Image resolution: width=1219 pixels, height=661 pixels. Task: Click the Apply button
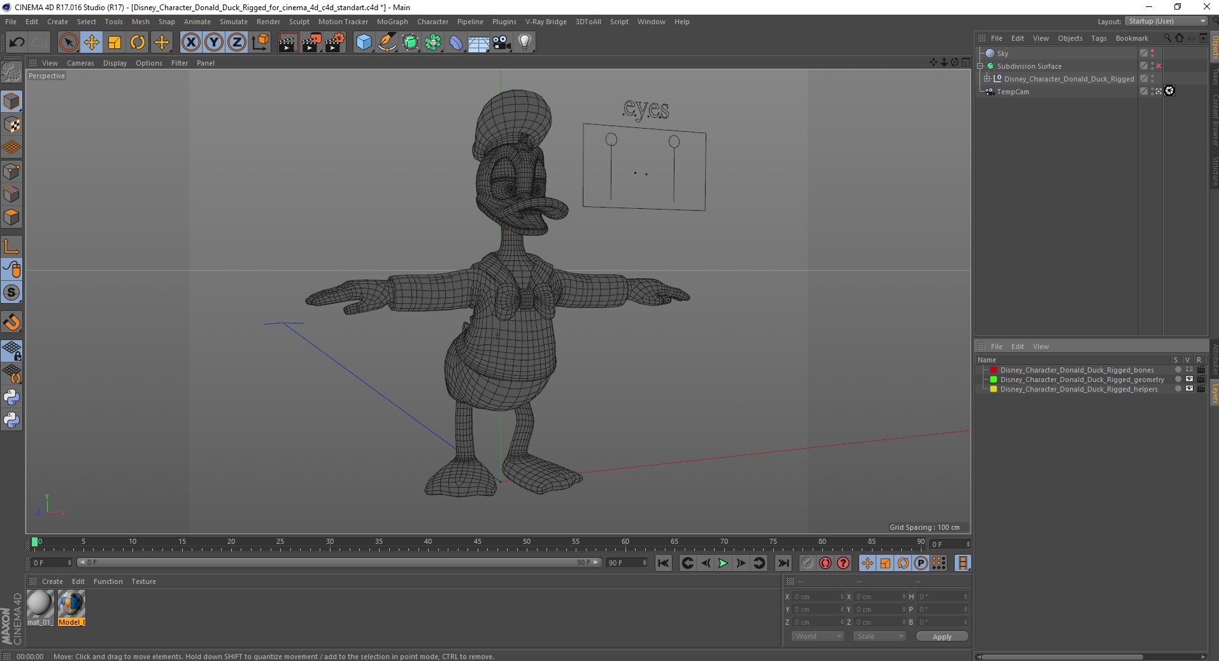click(942, 637)
